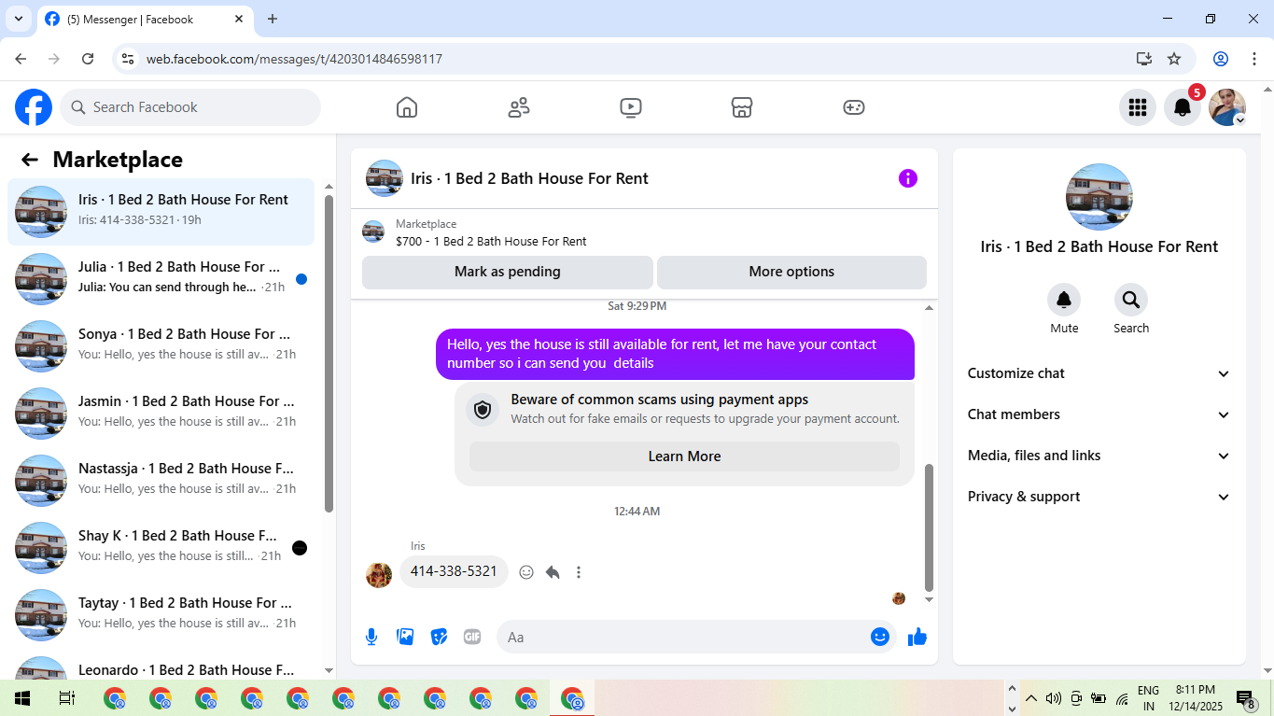This screenshot has height=716, width=1274.
Task: Select the Messenger | Facebook tab
Action: (x=145, y=19)
